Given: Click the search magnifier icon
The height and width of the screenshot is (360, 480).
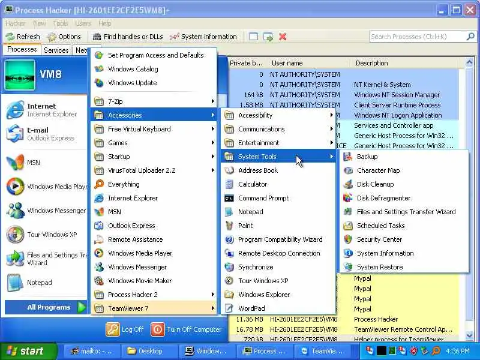Looking at the screenshot, I should (x=470, y=37).
